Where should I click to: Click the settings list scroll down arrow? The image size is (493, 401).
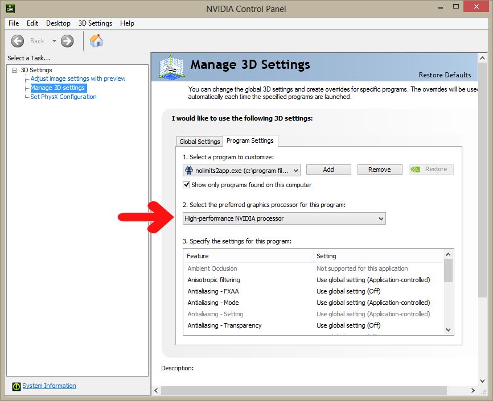[448, 330]
